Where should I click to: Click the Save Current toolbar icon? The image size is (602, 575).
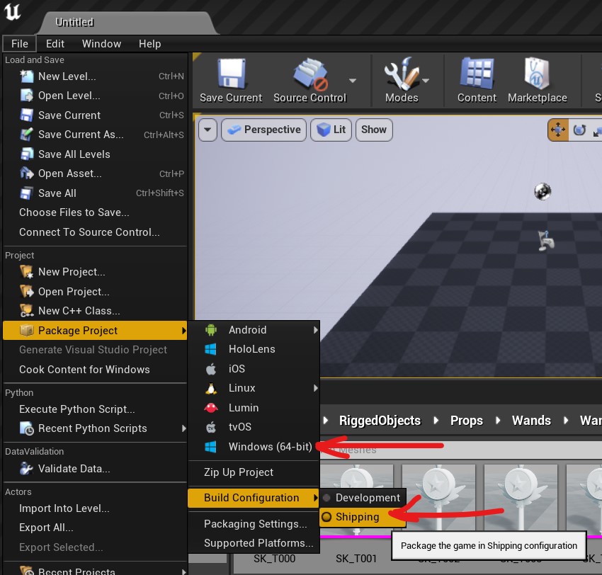231,74
